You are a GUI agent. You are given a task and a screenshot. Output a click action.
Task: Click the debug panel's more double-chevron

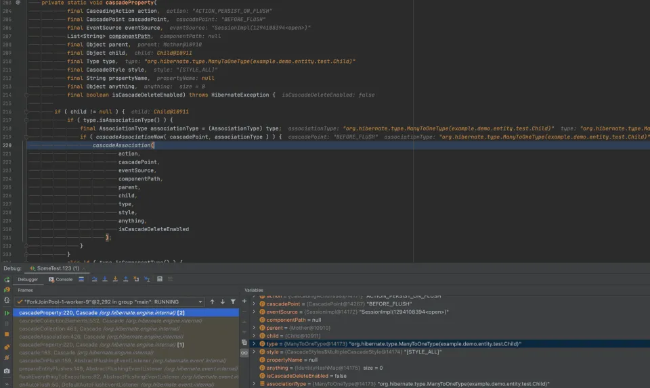point(7,384)
